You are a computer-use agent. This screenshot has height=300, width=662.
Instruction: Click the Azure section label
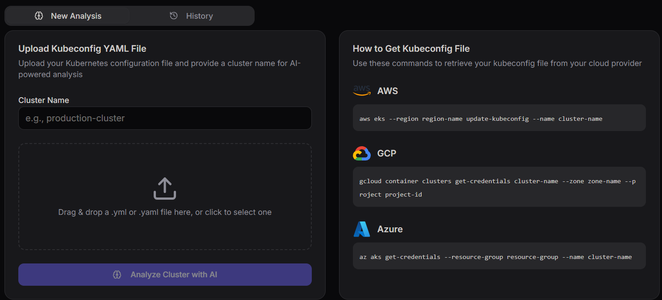click(390, 229)
